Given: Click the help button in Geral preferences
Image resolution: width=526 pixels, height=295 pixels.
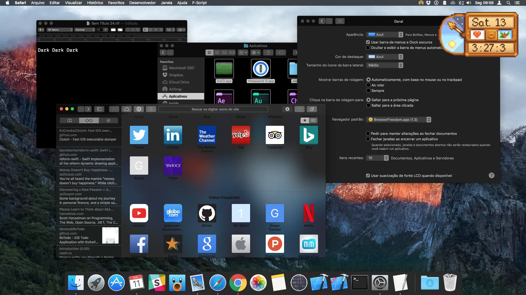Looking at the screenshot, I should point(491,175).
